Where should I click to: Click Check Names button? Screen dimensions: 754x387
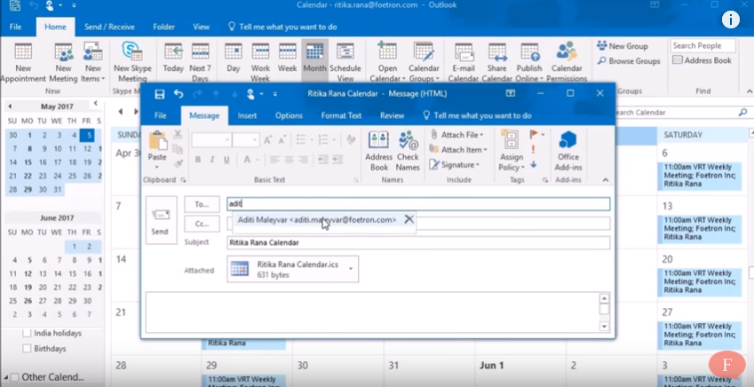coord(408,151)
